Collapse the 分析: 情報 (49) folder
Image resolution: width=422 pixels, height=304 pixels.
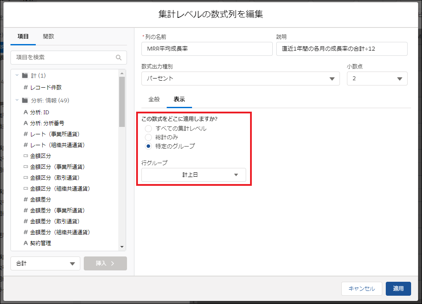pyautogui.click(x=17, y=100)
